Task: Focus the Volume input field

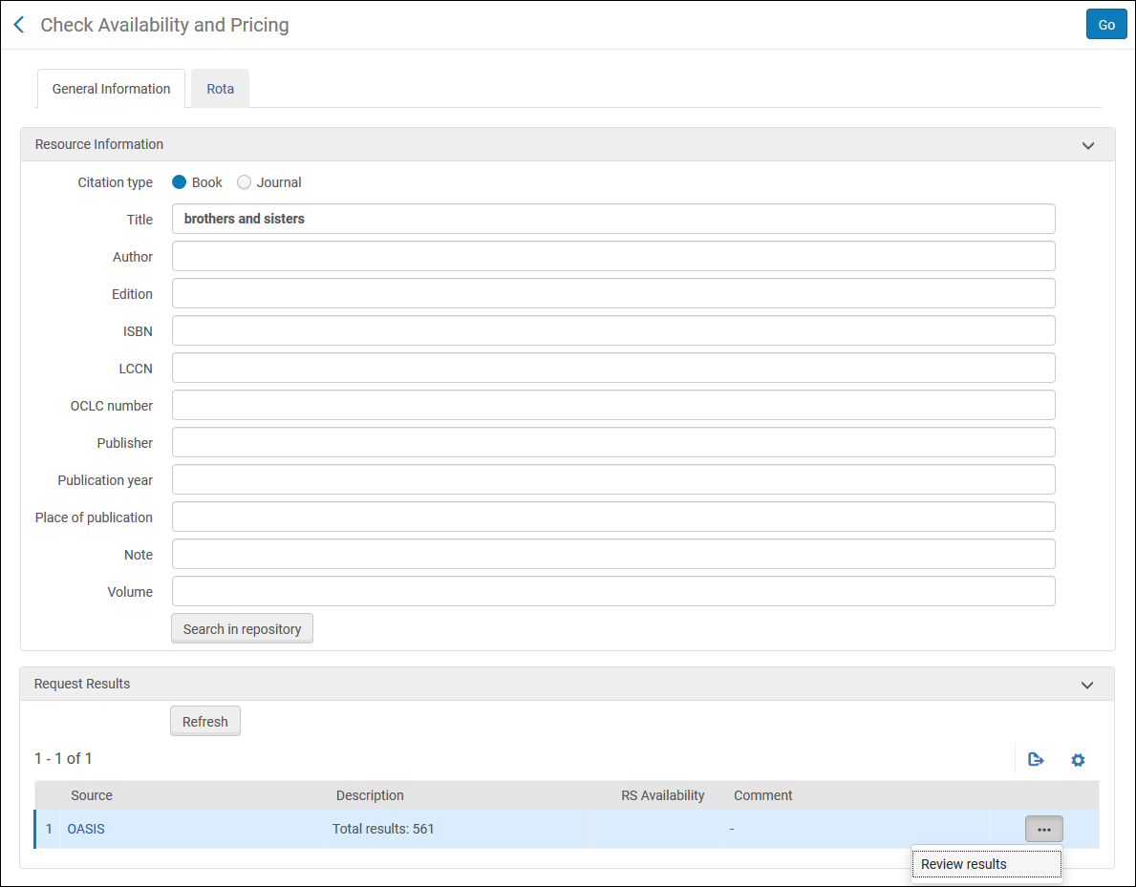Action: (x=613, y=592)
